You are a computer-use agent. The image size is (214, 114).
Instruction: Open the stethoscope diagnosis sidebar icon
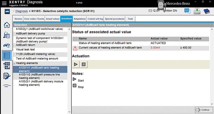click(7, 35)
